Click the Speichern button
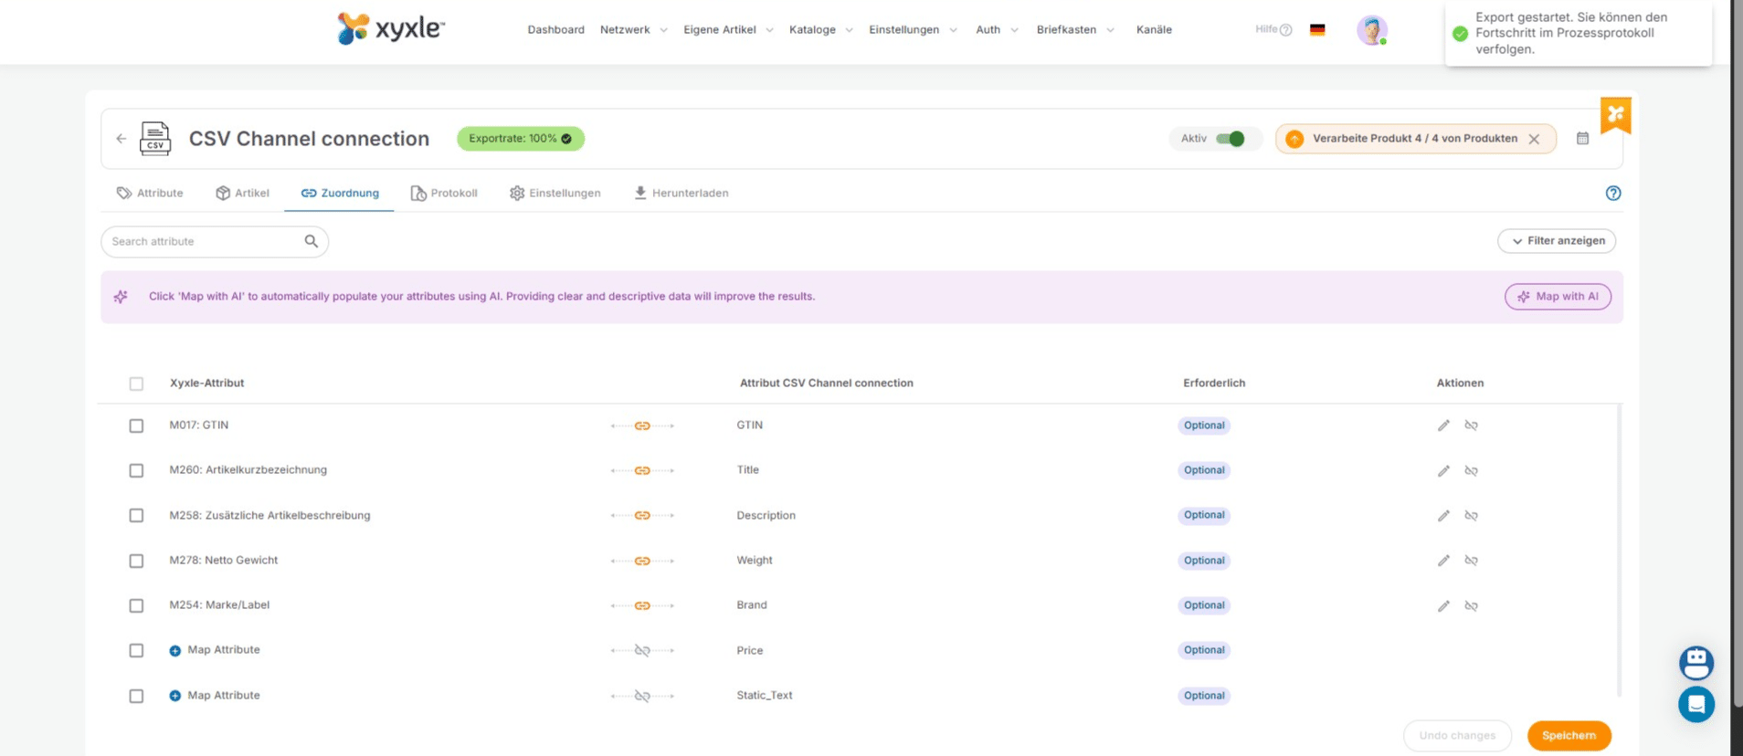 (1569, 736)
